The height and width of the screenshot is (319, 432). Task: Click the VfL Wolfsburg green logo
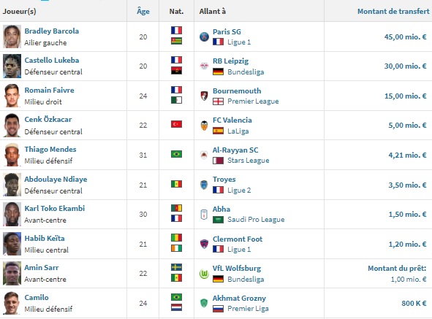pyautogui.click(x=204, y=274)
